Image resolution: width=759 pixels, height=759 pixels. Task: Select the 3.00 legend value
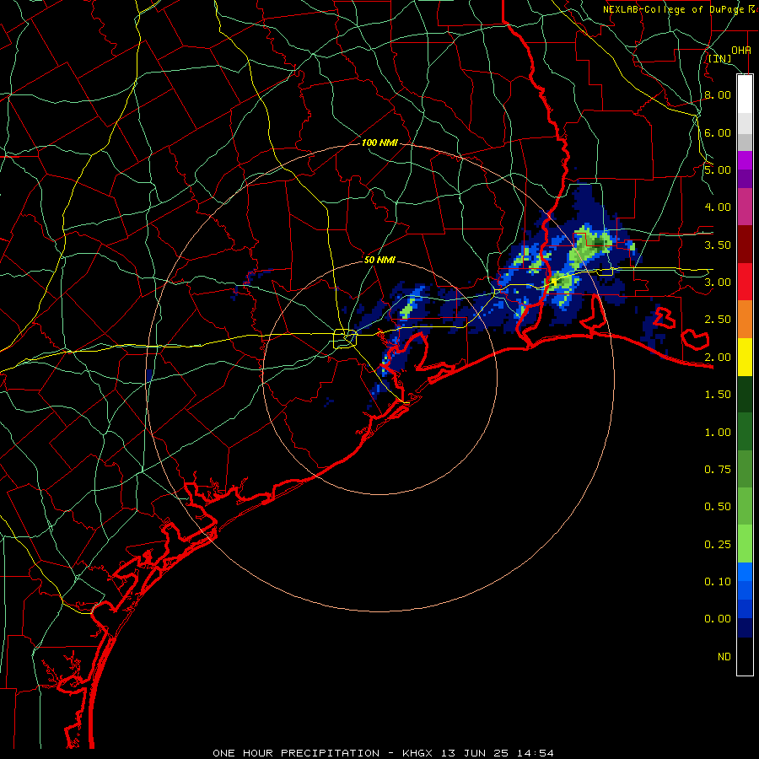(718, 283)
